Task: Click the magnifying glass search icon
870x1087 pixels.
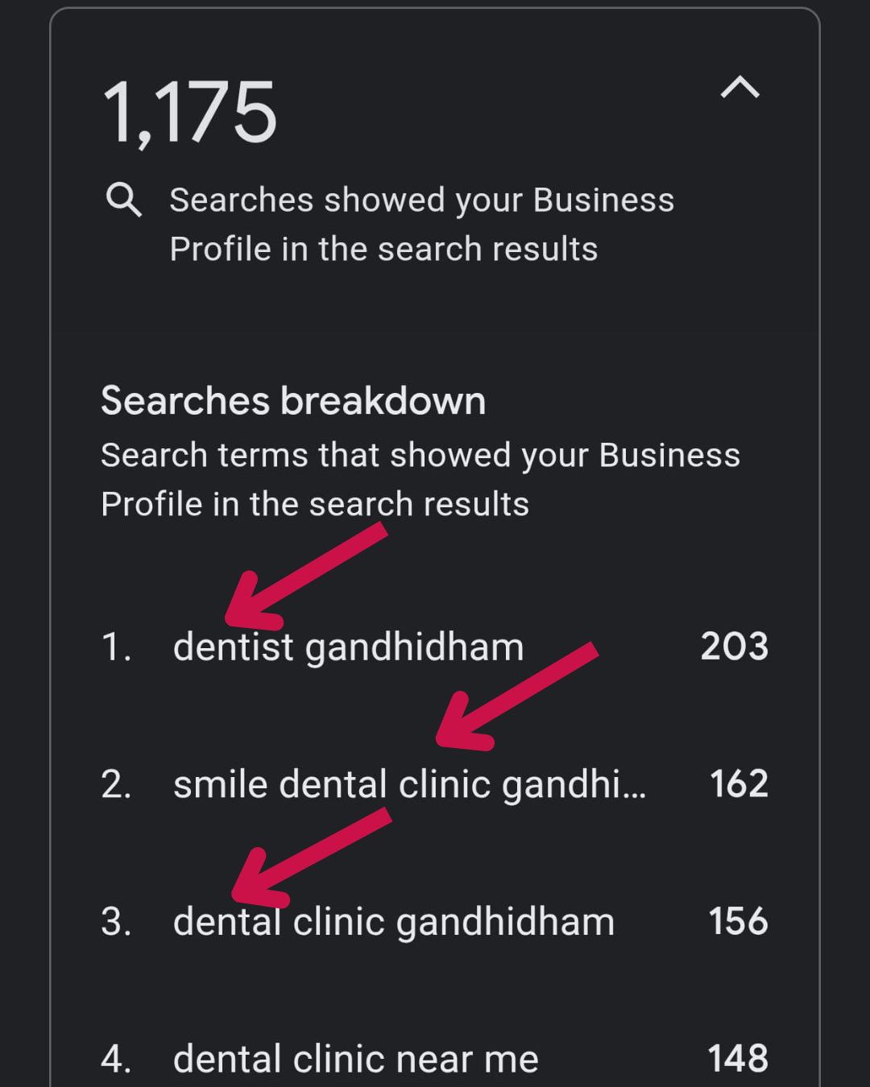Action: 124,200
